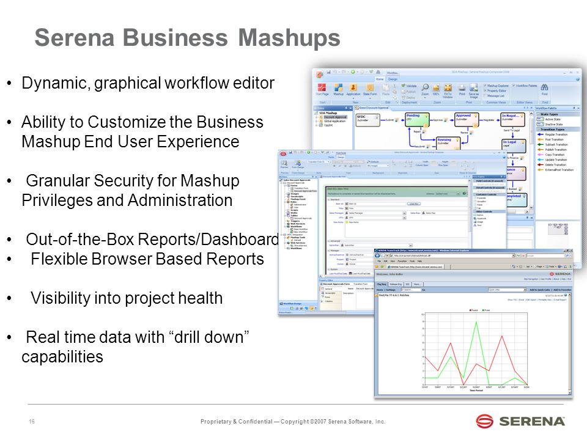Click the Fit To Window icon
The image size is (587, 440).
tap(448, 87)
